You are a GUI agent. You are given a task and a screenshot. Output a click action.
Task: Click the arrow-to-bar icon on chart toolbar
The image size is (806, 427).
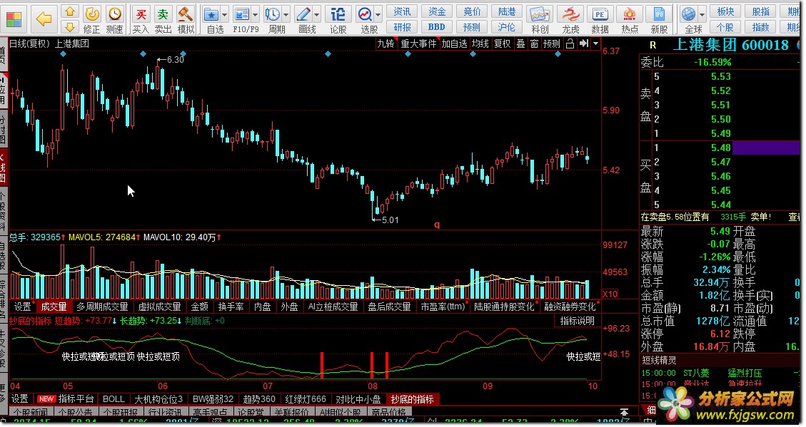click(583, 43)
